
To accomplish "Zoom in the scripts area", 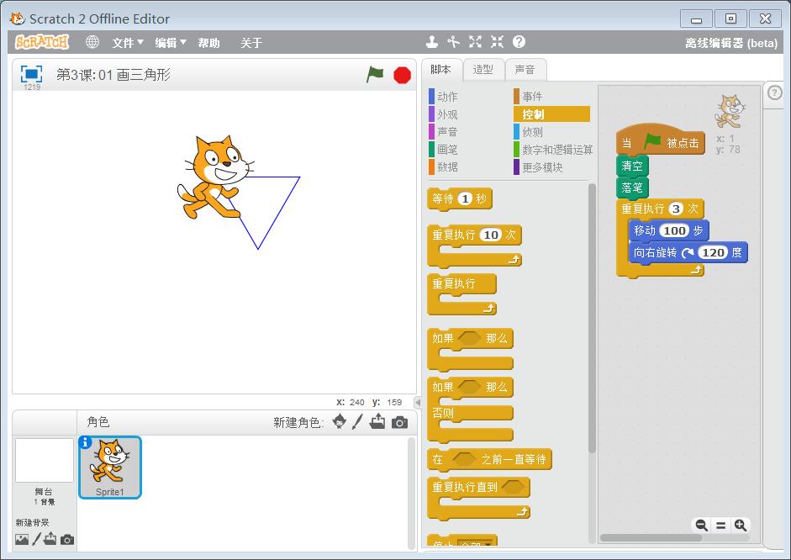I will pos(740,526).
